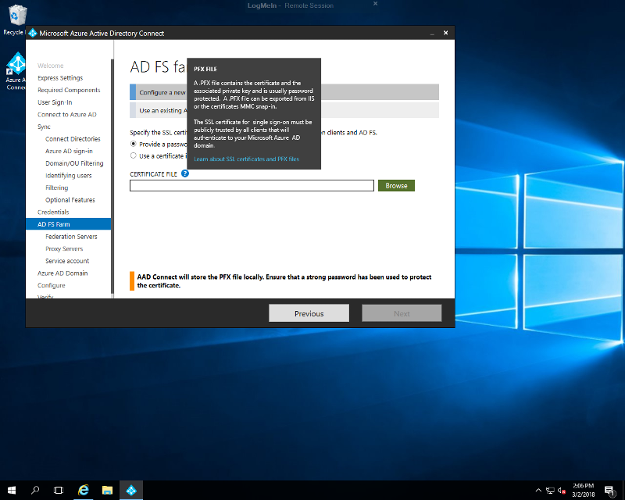
Task: Open taskbar search magnifier
Action: coord(35,490)
